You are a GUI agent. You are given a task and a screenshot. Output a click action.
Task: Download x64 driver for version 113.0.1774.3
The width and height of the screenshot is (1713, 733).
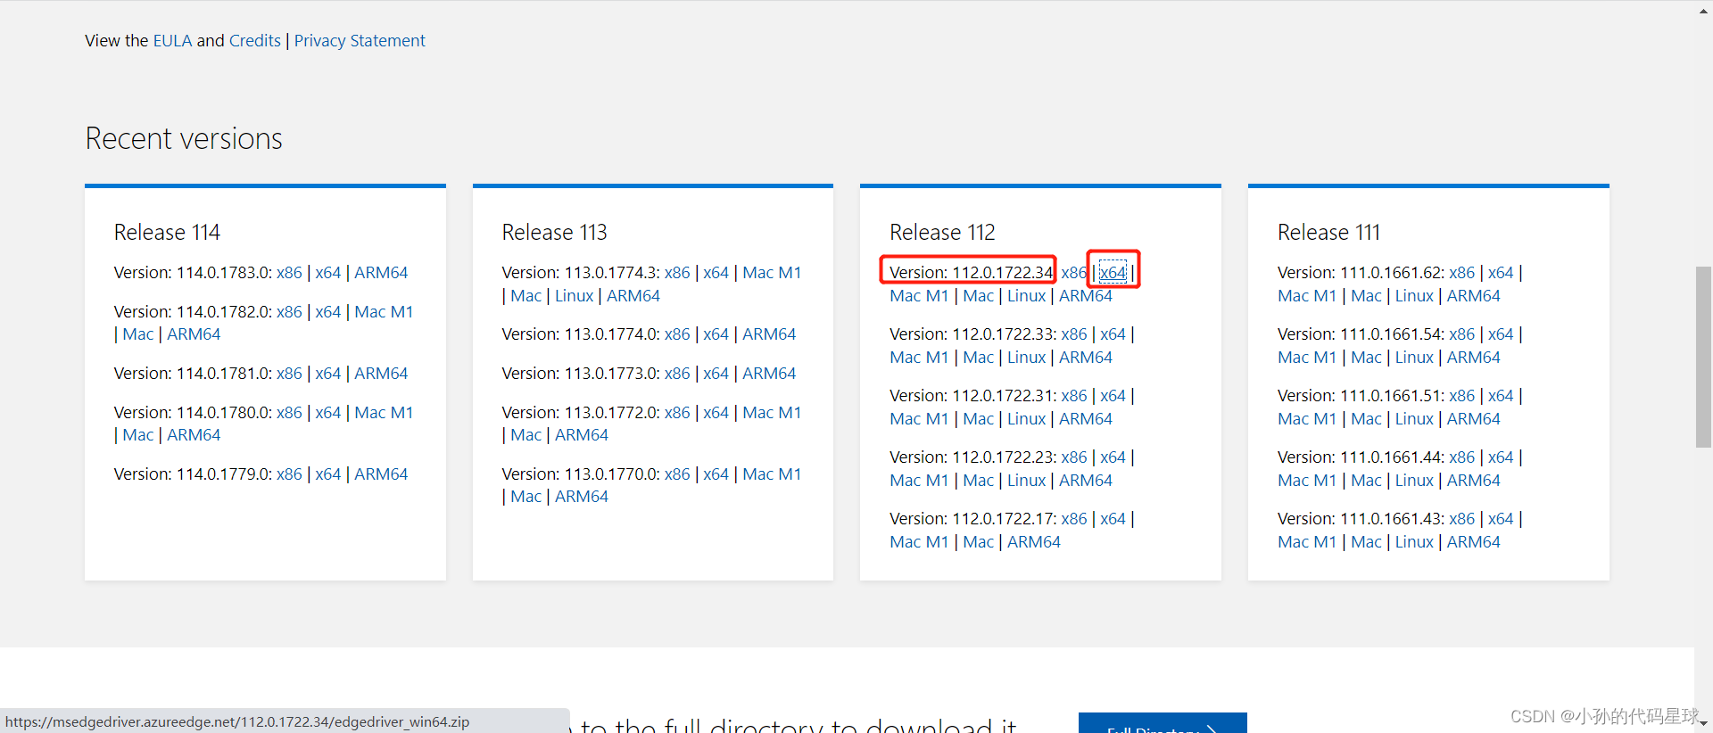pos(716,273)
